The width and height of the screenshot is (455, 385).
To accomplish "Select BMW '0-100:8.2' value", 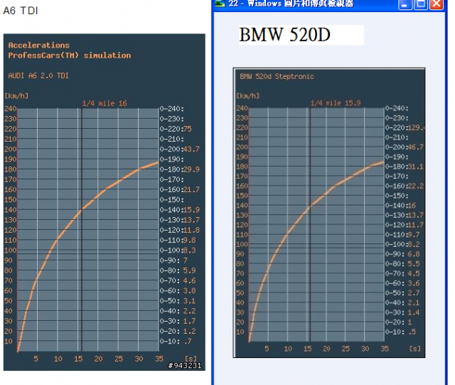I will 402,244.
